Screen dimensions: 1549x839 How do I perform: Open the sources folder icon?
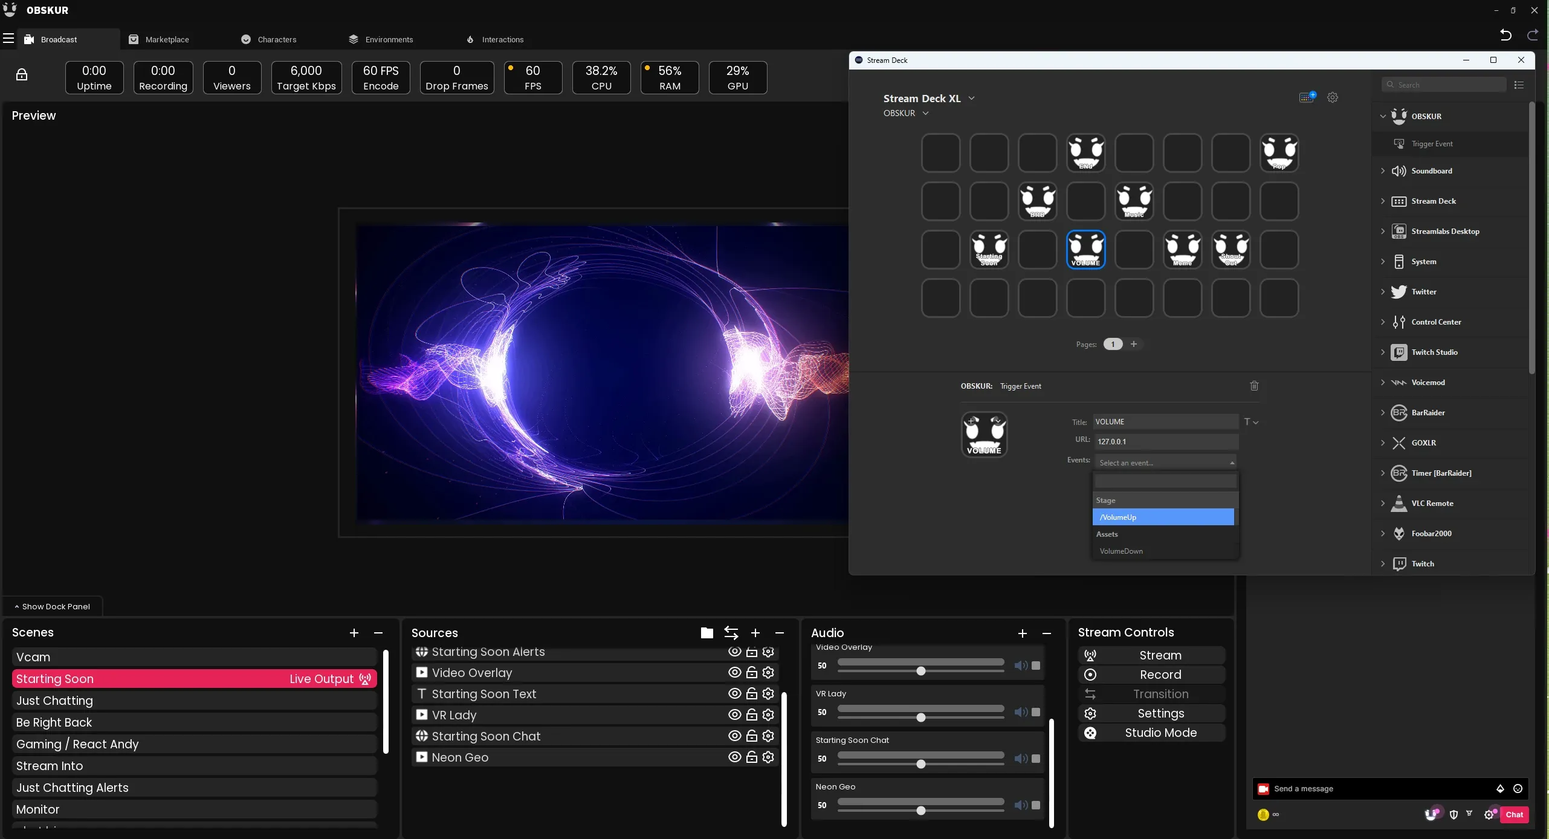707,633
